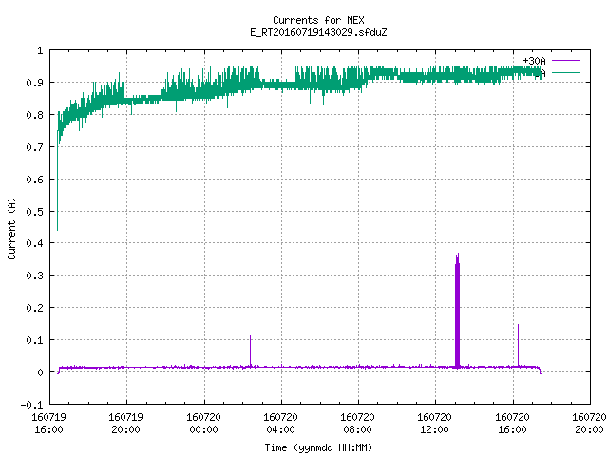
Task: Click the x-axis label 160719 20:00
Action: point(126,423)
